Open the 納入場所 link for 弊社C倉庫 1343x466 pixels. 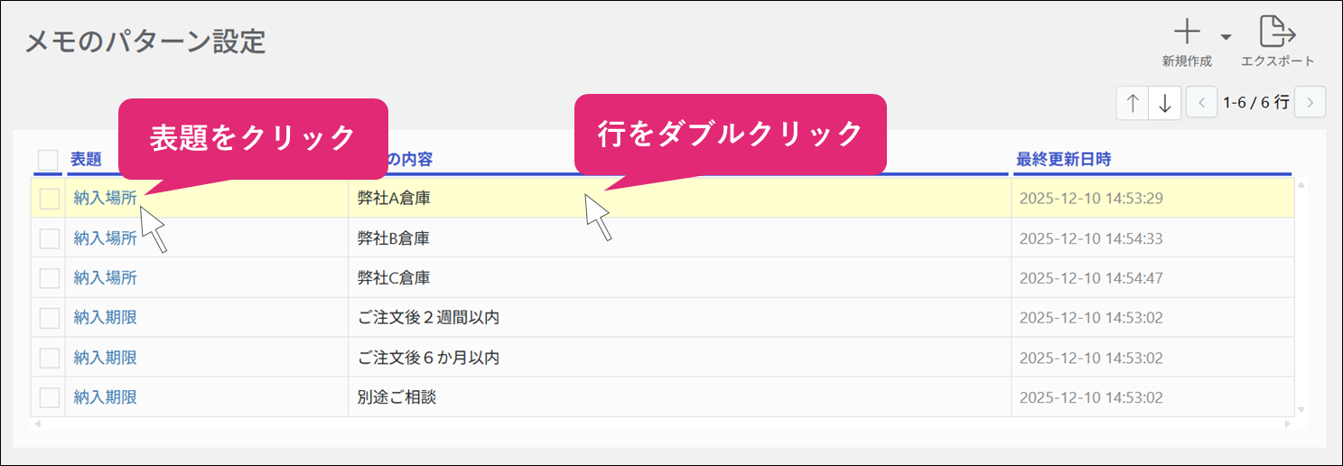coord(105,278)
